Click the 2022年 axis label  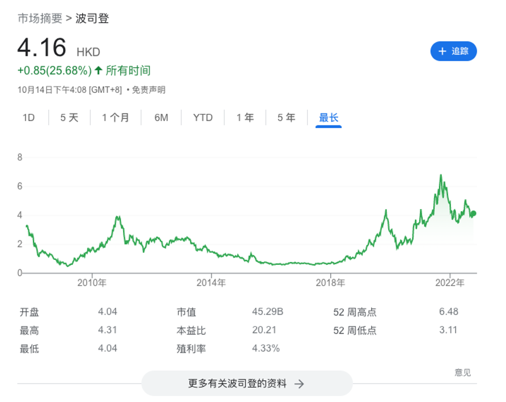pyautogui.click(x=450, y=283)
